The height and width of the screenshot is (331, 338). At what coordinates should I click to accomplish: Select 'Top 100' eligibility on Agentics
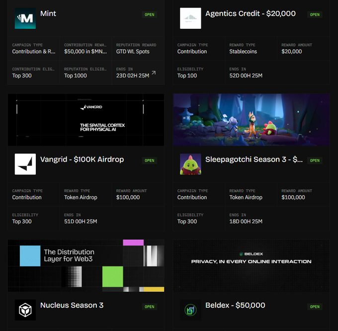(x=187, y=76)
